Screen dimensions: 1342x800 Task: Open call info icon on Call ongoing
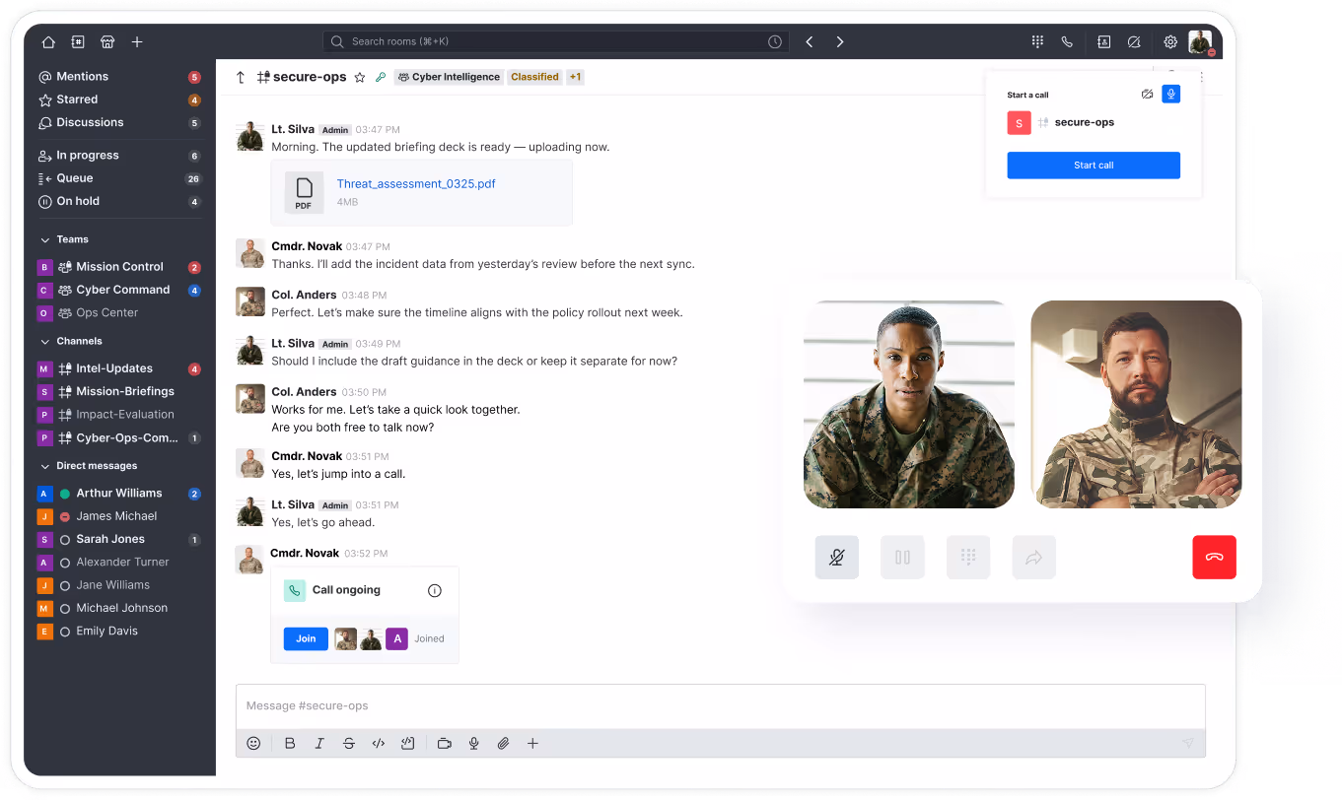[435, 591]
